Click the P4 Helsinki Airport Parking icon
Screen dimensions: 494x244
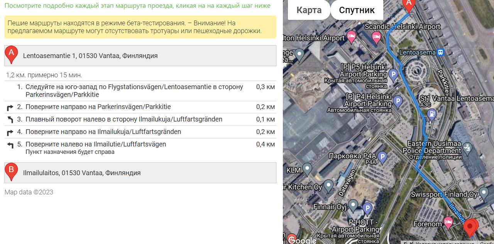398,102
